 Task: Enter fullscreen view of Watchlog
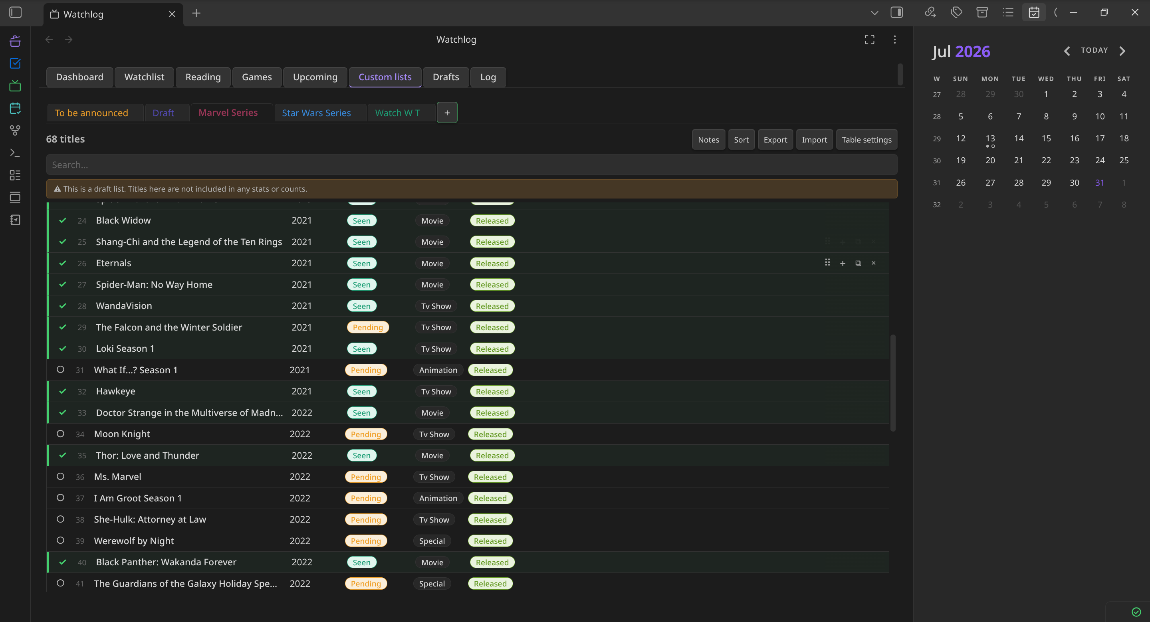pos(870,40)
